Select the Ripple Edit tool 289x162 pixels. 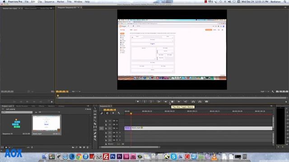coord(95,114)
